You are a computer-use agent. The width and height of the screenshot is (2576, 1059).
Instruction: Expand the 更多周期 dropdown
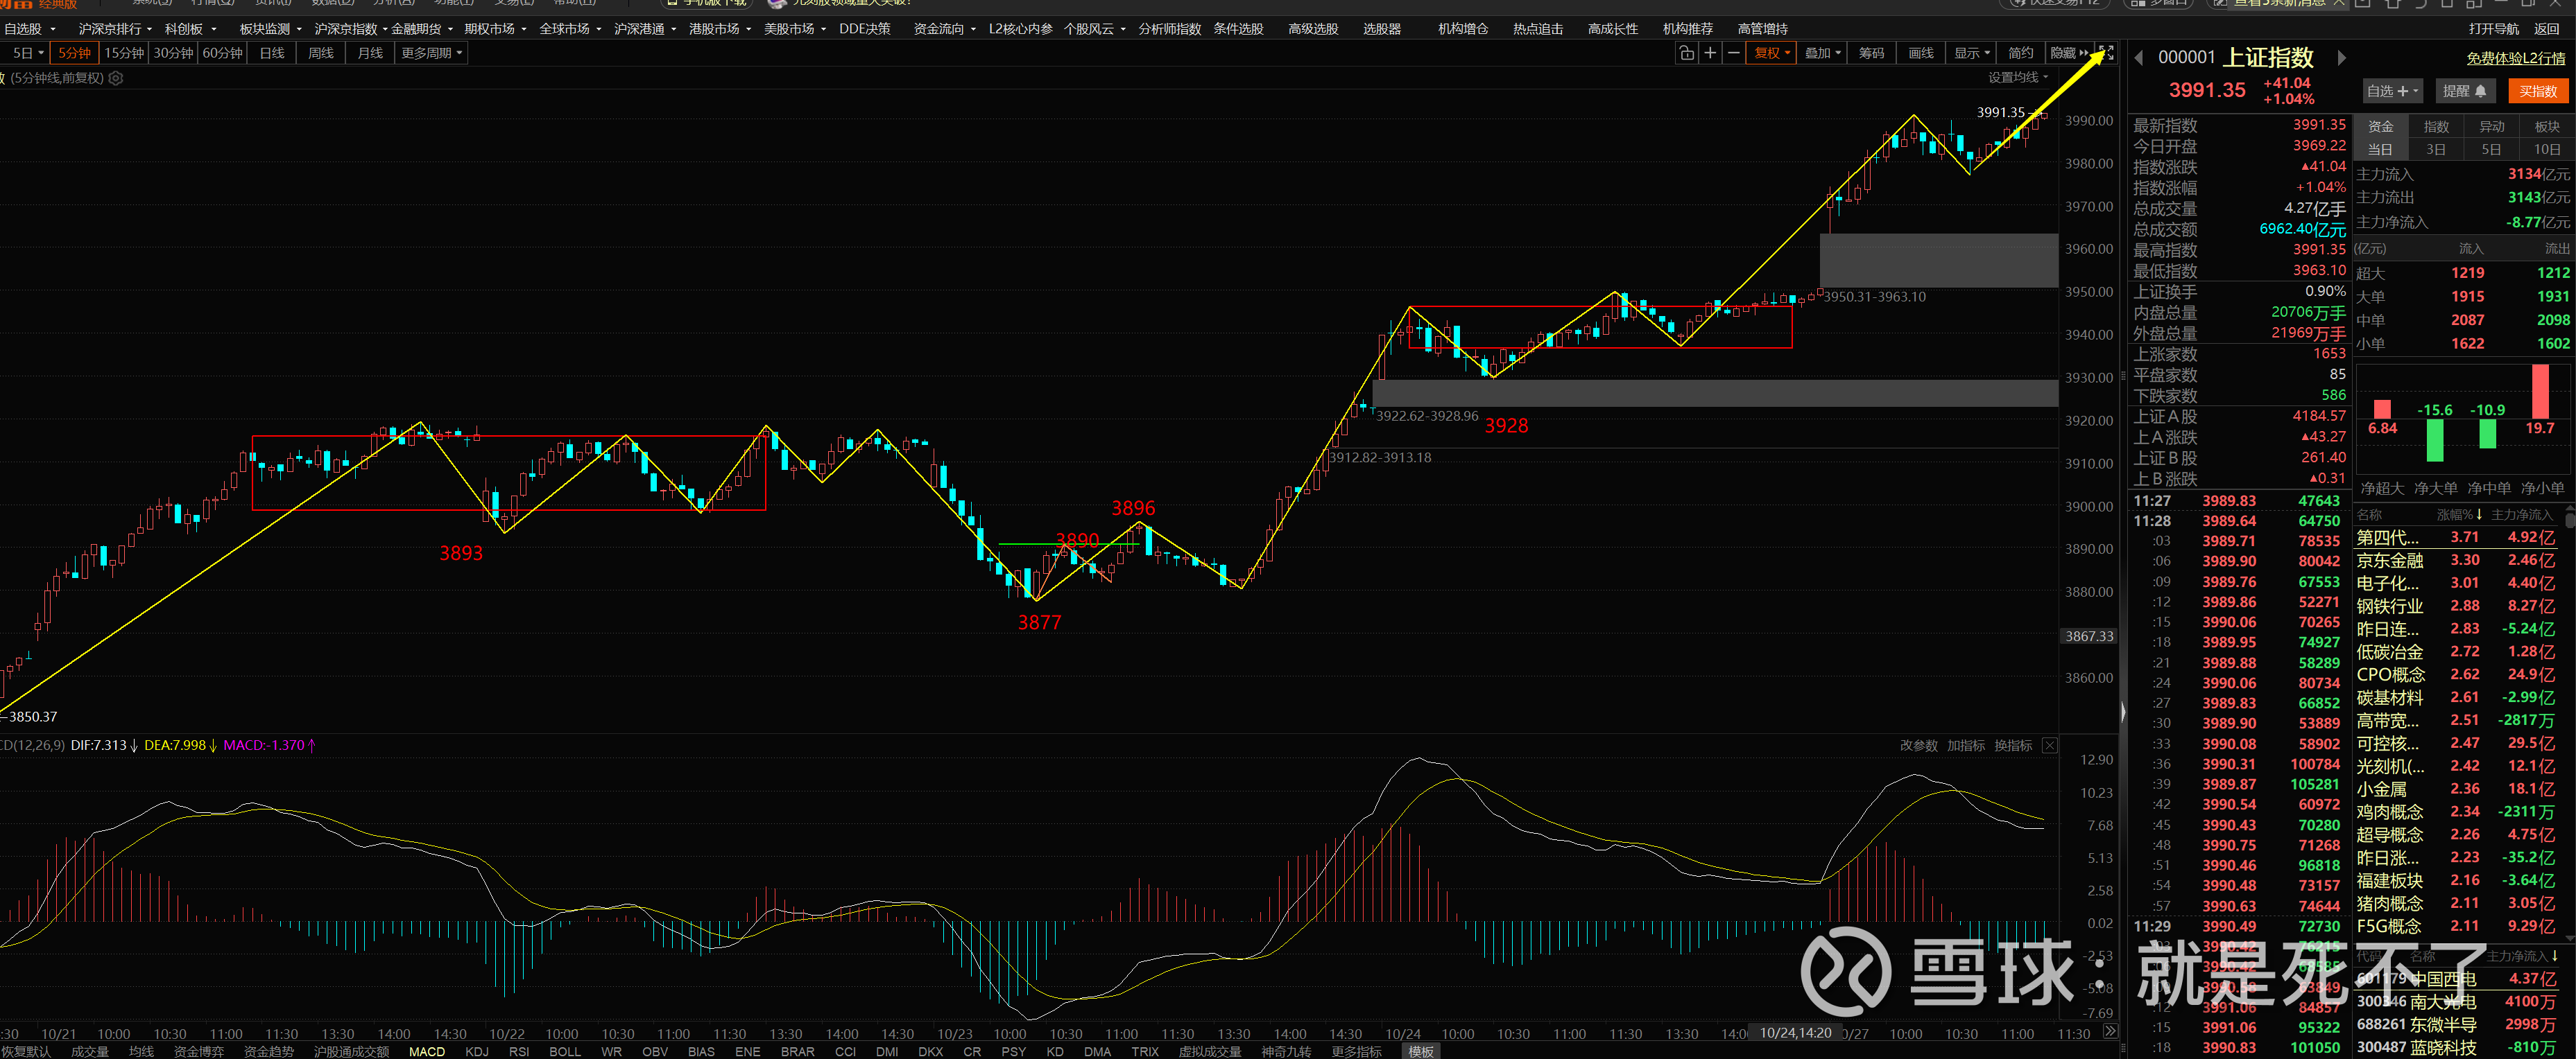tap(431, 53)
